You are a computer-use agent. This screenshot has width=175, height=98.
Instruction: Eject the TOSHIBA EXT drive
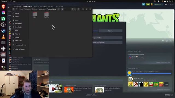(x=26, y=45)
